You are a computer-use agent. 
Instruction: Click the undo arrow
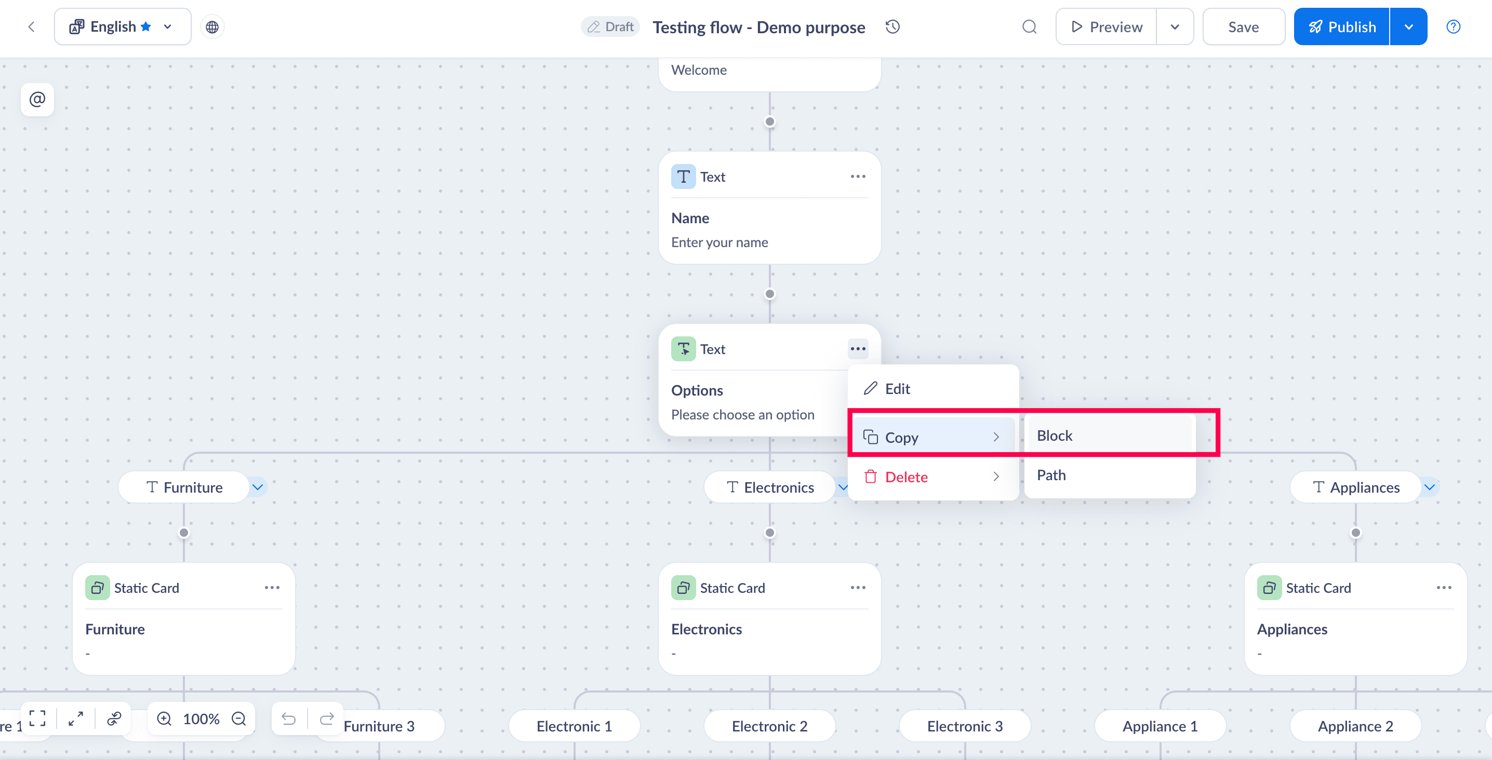pyautogui.click(x=288, y=718)
